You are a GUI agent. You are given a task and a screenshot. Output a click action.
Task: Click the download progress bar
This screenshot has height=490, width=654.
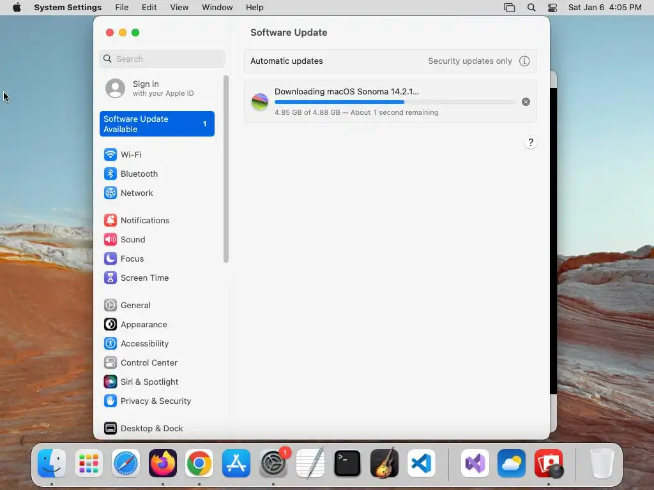395,102
